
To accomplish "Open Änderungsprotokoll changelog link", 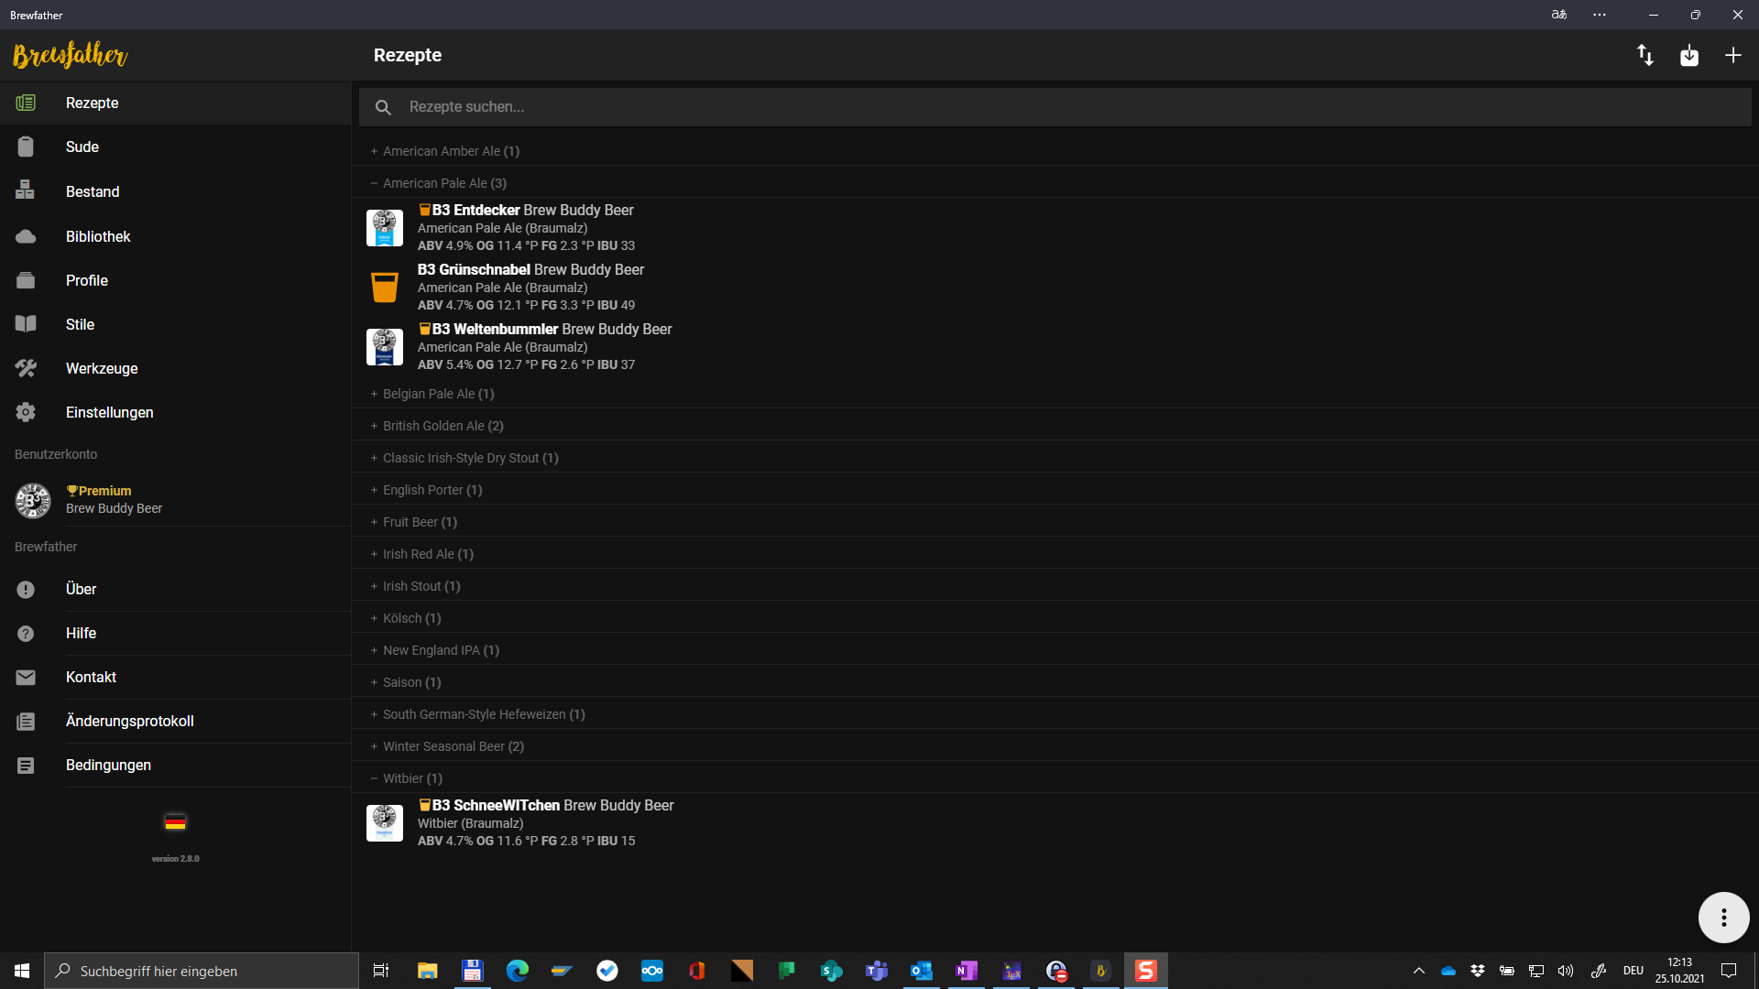I will [129, 721].
